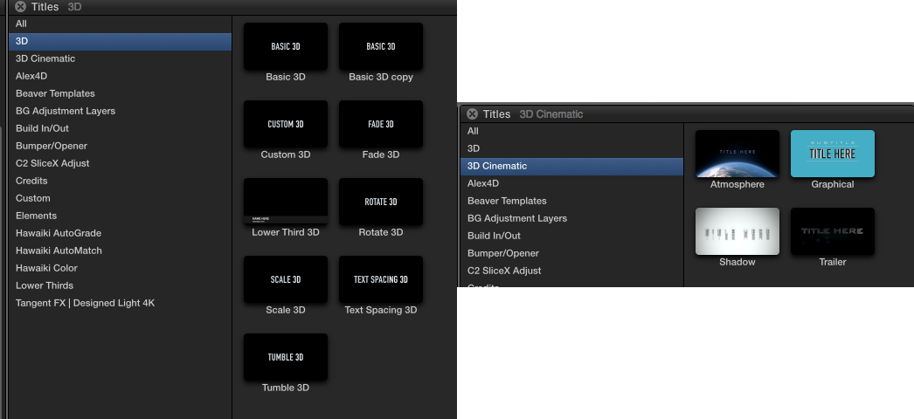This screenshot has width=914, height=419.
Task: Select the Atmosphere cinematic title
Action: (737, 154)
